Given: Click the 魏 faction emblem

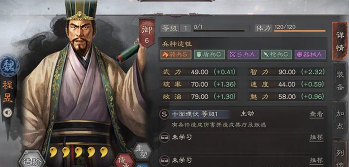Looking at the screenshot, I should (x=10, y=65).
